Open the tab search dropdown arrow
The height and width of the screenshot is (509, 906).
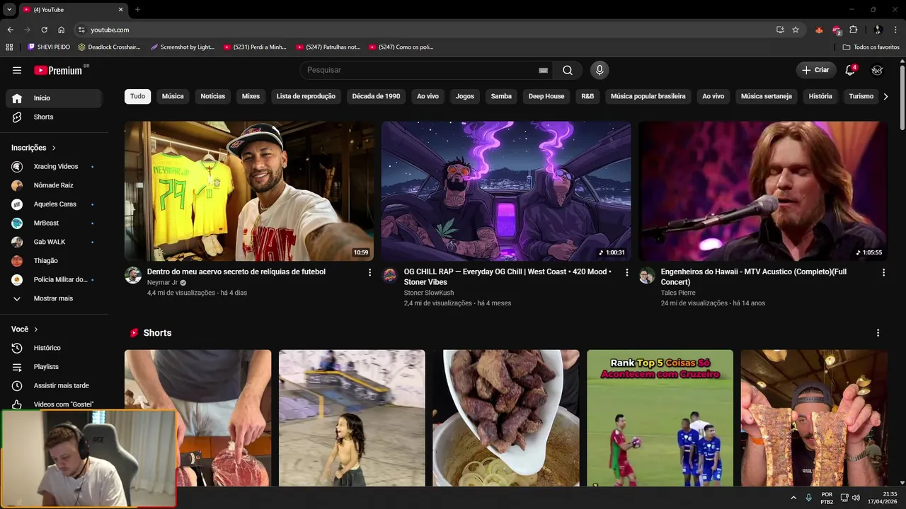(9, 9)
